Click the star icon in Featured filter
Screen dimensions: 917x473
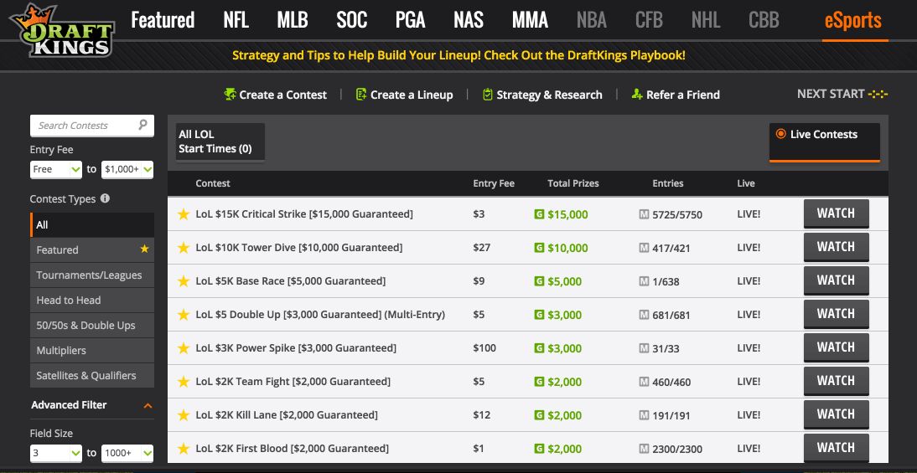coord(144,249)
